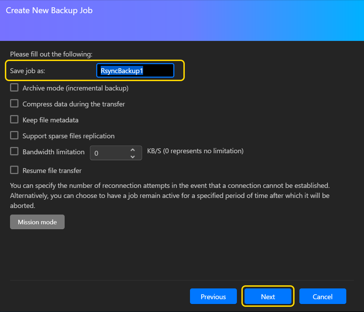Screen dimensions: 364x312
Task: Cancel the backup job creation
Action: point(323,296)
